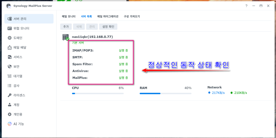
Task: Open the 서버 관리 server icon
Action: tap(10, 19)
